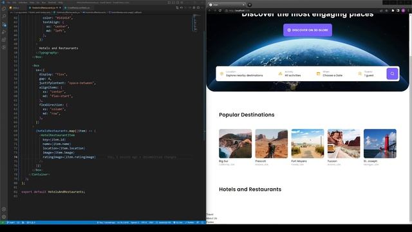Open the Manage gear in VS Code activity bar

pyautogui.click(x=4, y=217)
